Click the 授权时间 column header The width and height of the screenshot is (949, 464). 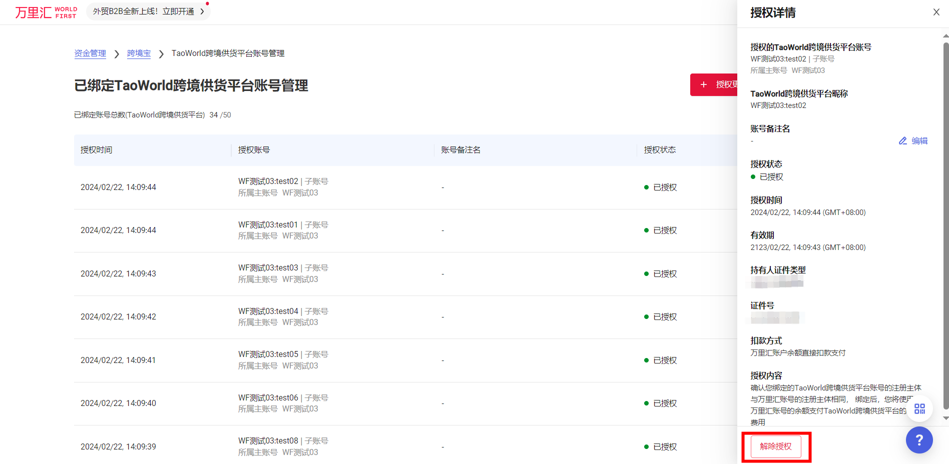(x=96, y=150)
